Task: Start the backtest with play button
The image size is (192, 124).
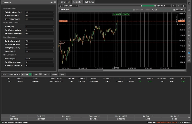Action: [174, 6]
